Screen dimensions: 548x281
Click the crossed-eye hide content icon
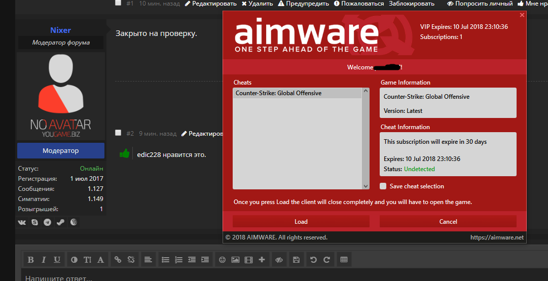coord(279,260)
